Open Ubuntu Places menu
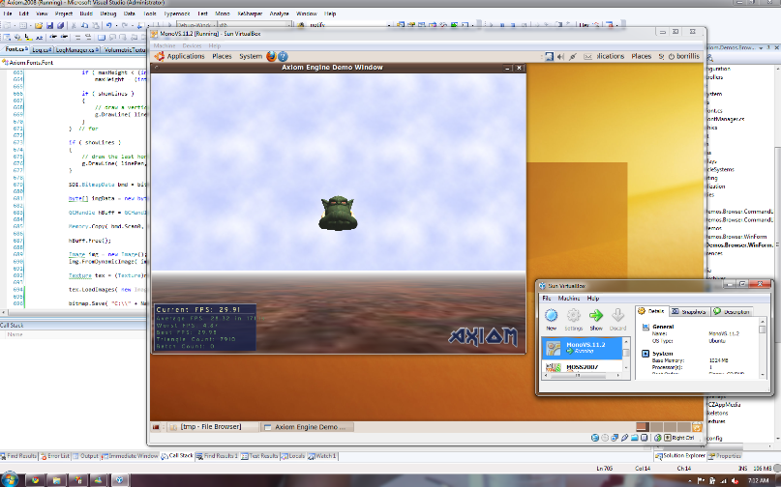 tap(222, 56)
